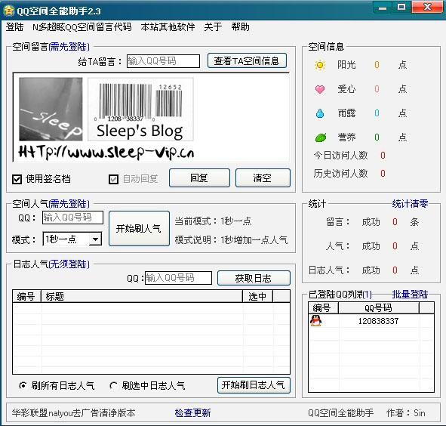Click the 阳光 sun icon

320,65
